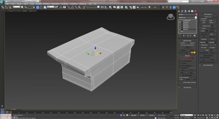The image size is (219, 119).
Task: Set the constraint to Normal
Action: (208, 22)
